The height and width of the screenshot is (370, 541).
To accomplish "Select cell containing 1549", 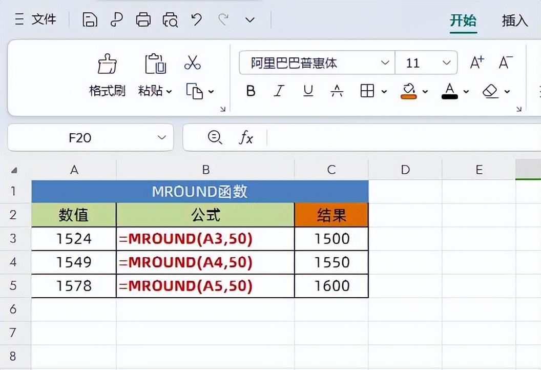I will [x=74, y=262].
